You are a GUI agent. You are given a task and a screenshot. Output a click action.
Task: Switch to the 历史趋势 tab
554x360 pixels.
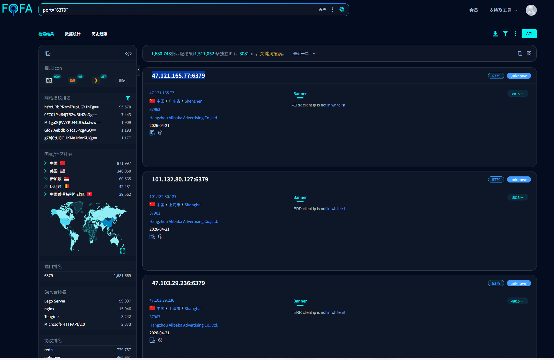[99, 34]
